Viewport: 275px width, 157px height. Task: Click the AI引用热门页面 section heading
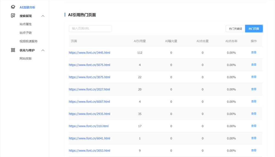point(82,15)
